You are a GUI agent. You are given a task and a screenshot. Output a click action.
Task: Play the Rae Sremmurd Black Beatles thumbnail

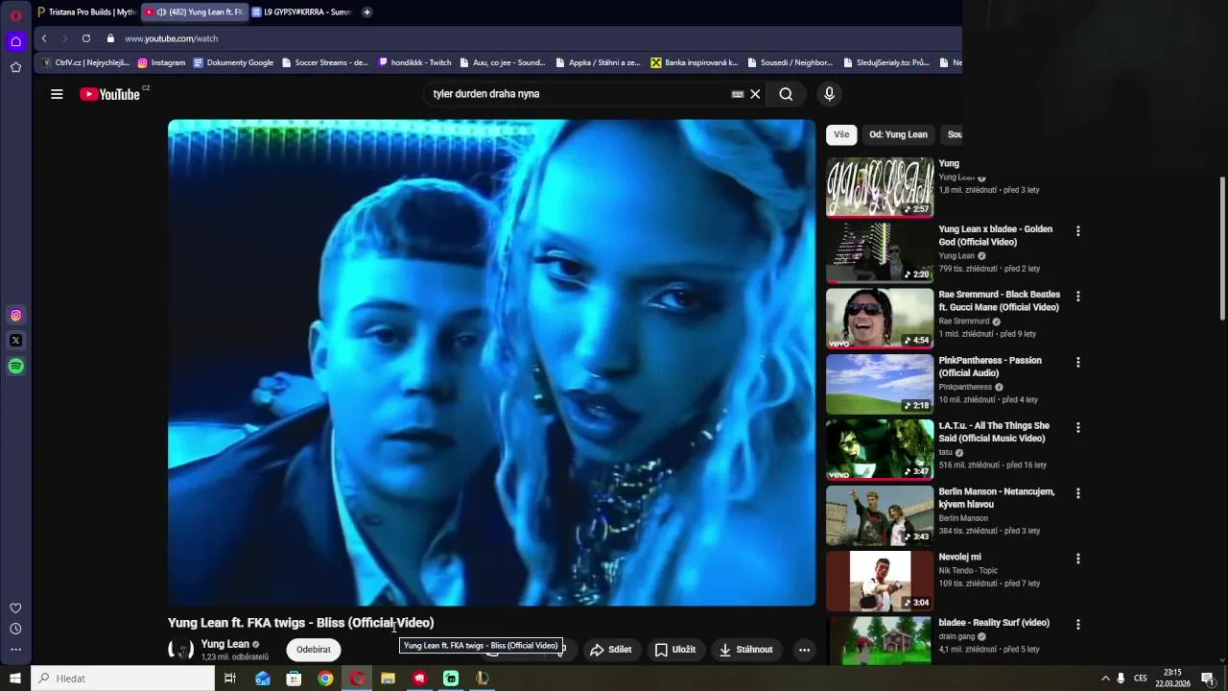[x=880, y=318]
